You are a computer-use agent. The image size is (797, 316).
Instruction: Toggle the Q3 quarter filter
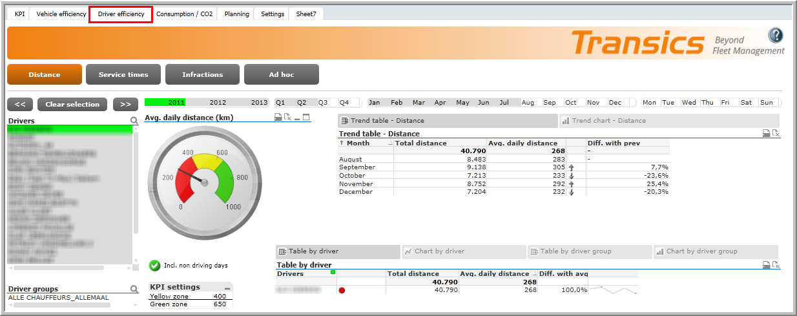click(323, 102)
